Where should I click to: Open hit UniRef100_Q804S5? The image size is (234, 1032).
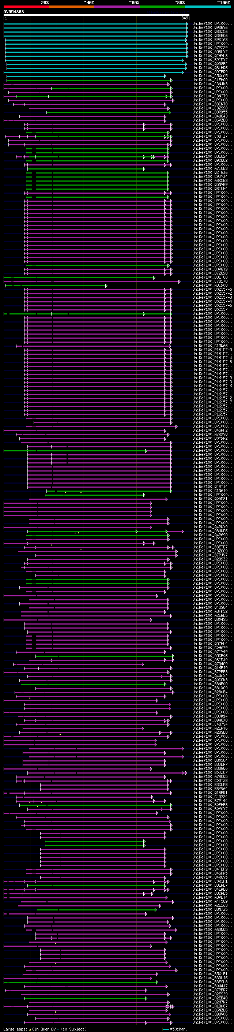210,619
